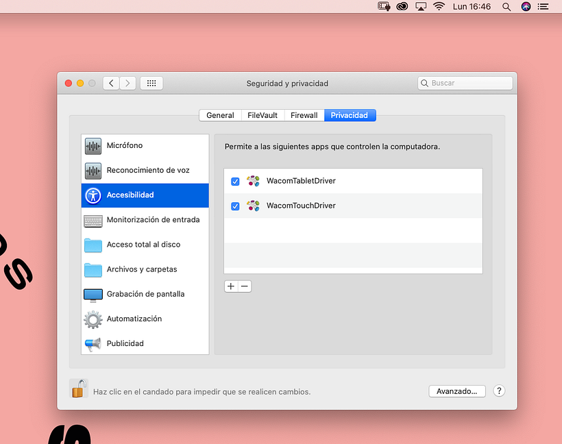Open help with the question mark button
The image size is (562, 444).
(x=499, y=391)
